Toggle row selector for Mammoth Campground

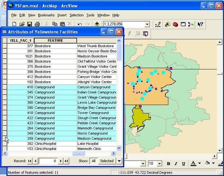(x=5, y=128)
